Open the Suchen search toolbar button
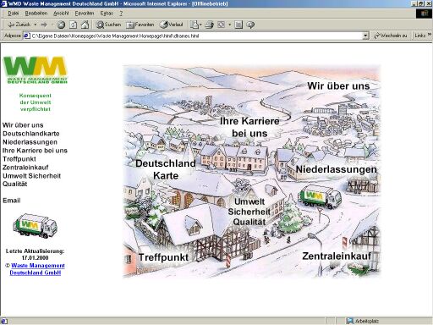 point(108,25)
